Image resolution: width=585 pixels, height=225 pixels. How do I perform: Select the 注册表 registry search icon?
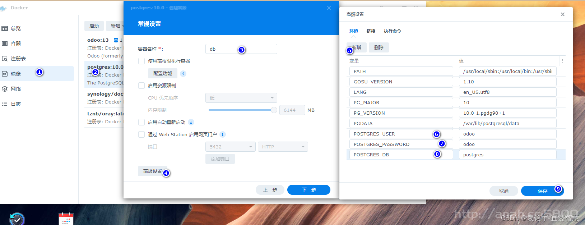5,59
